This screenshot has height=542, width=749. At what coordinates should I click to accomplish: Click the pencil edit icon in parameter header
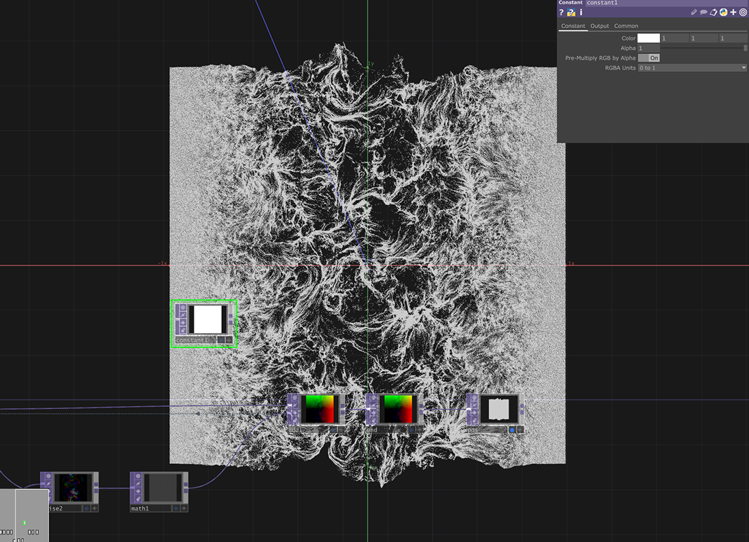[x=694, y=12]
